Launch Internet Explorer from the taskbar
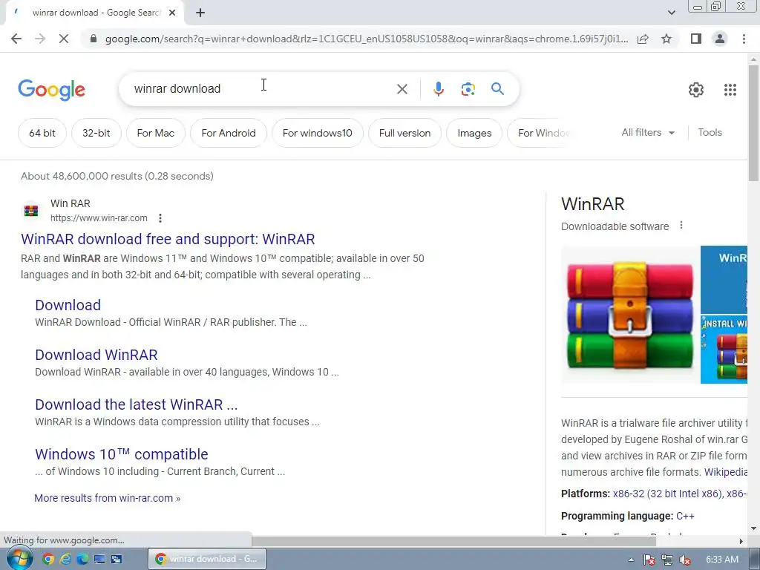Image resolution: width=760 pixels, height=570 pixels. [65, 559]
